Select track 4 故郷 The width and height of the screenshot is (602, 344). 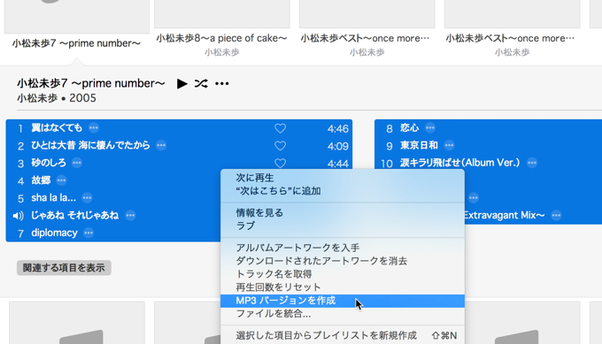tap(113, 180)
